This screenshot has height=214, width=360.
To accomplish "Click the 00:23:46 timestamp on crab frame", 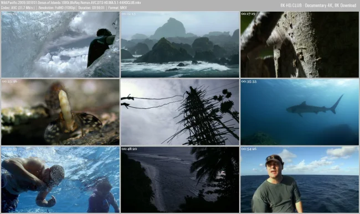I will pos(9,81).
